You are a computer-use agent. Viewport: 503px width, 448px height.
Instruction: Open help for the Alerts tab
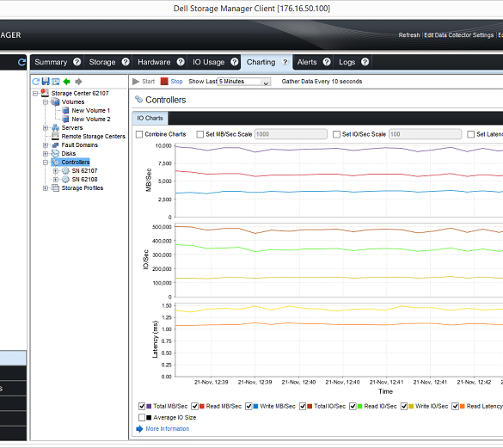[x=327, y=62]
